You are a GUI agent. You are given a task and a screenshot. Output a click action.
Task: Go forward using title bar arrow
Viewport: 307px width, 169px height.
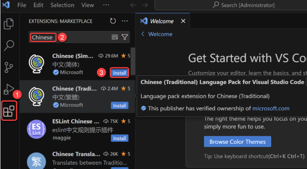point(145,5)
